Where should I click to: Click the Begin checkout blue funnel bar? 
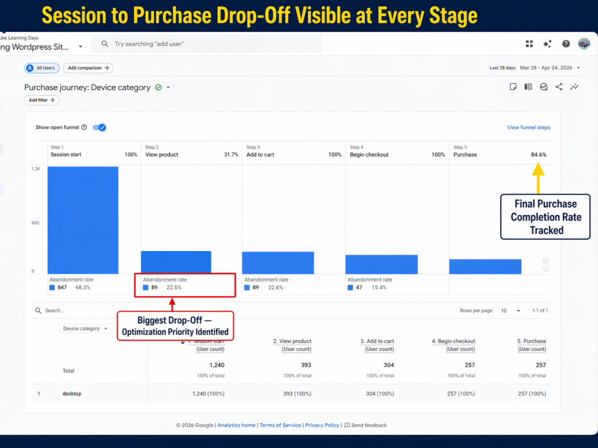(x=382, y=265)
